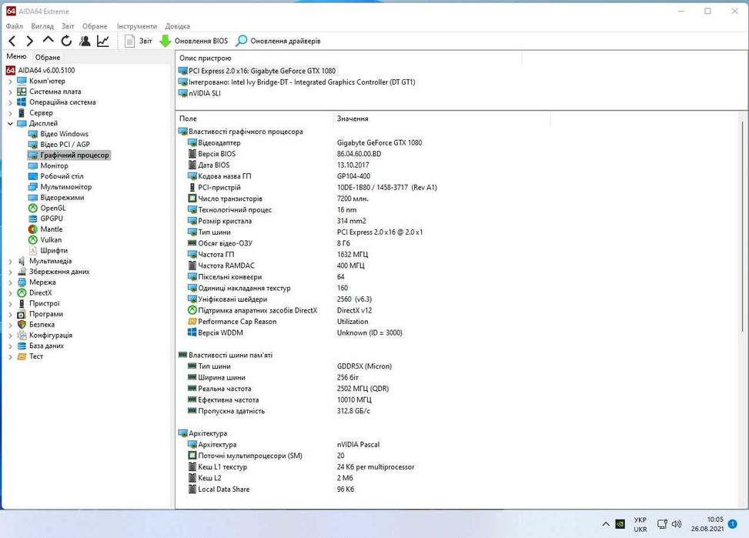Expand the DirectX tree node
The height and width of the screenshot is (538, 749).
10,293
